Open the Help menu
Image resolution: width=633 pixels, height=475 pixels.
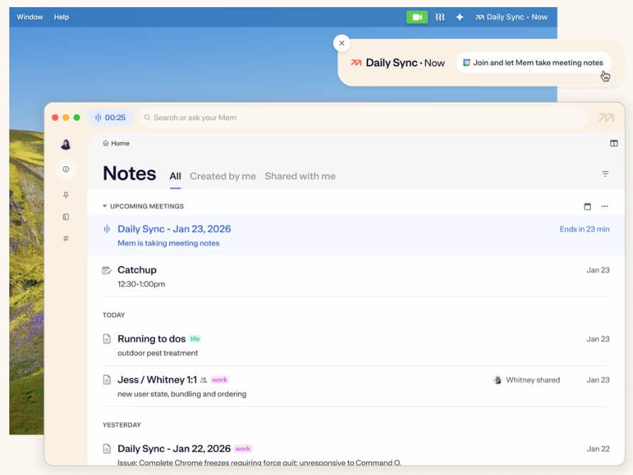point(61,17)
